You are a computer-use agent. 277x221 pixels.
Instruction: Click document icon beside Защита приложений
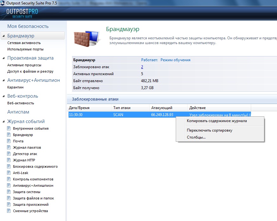(x=9, y=205)
